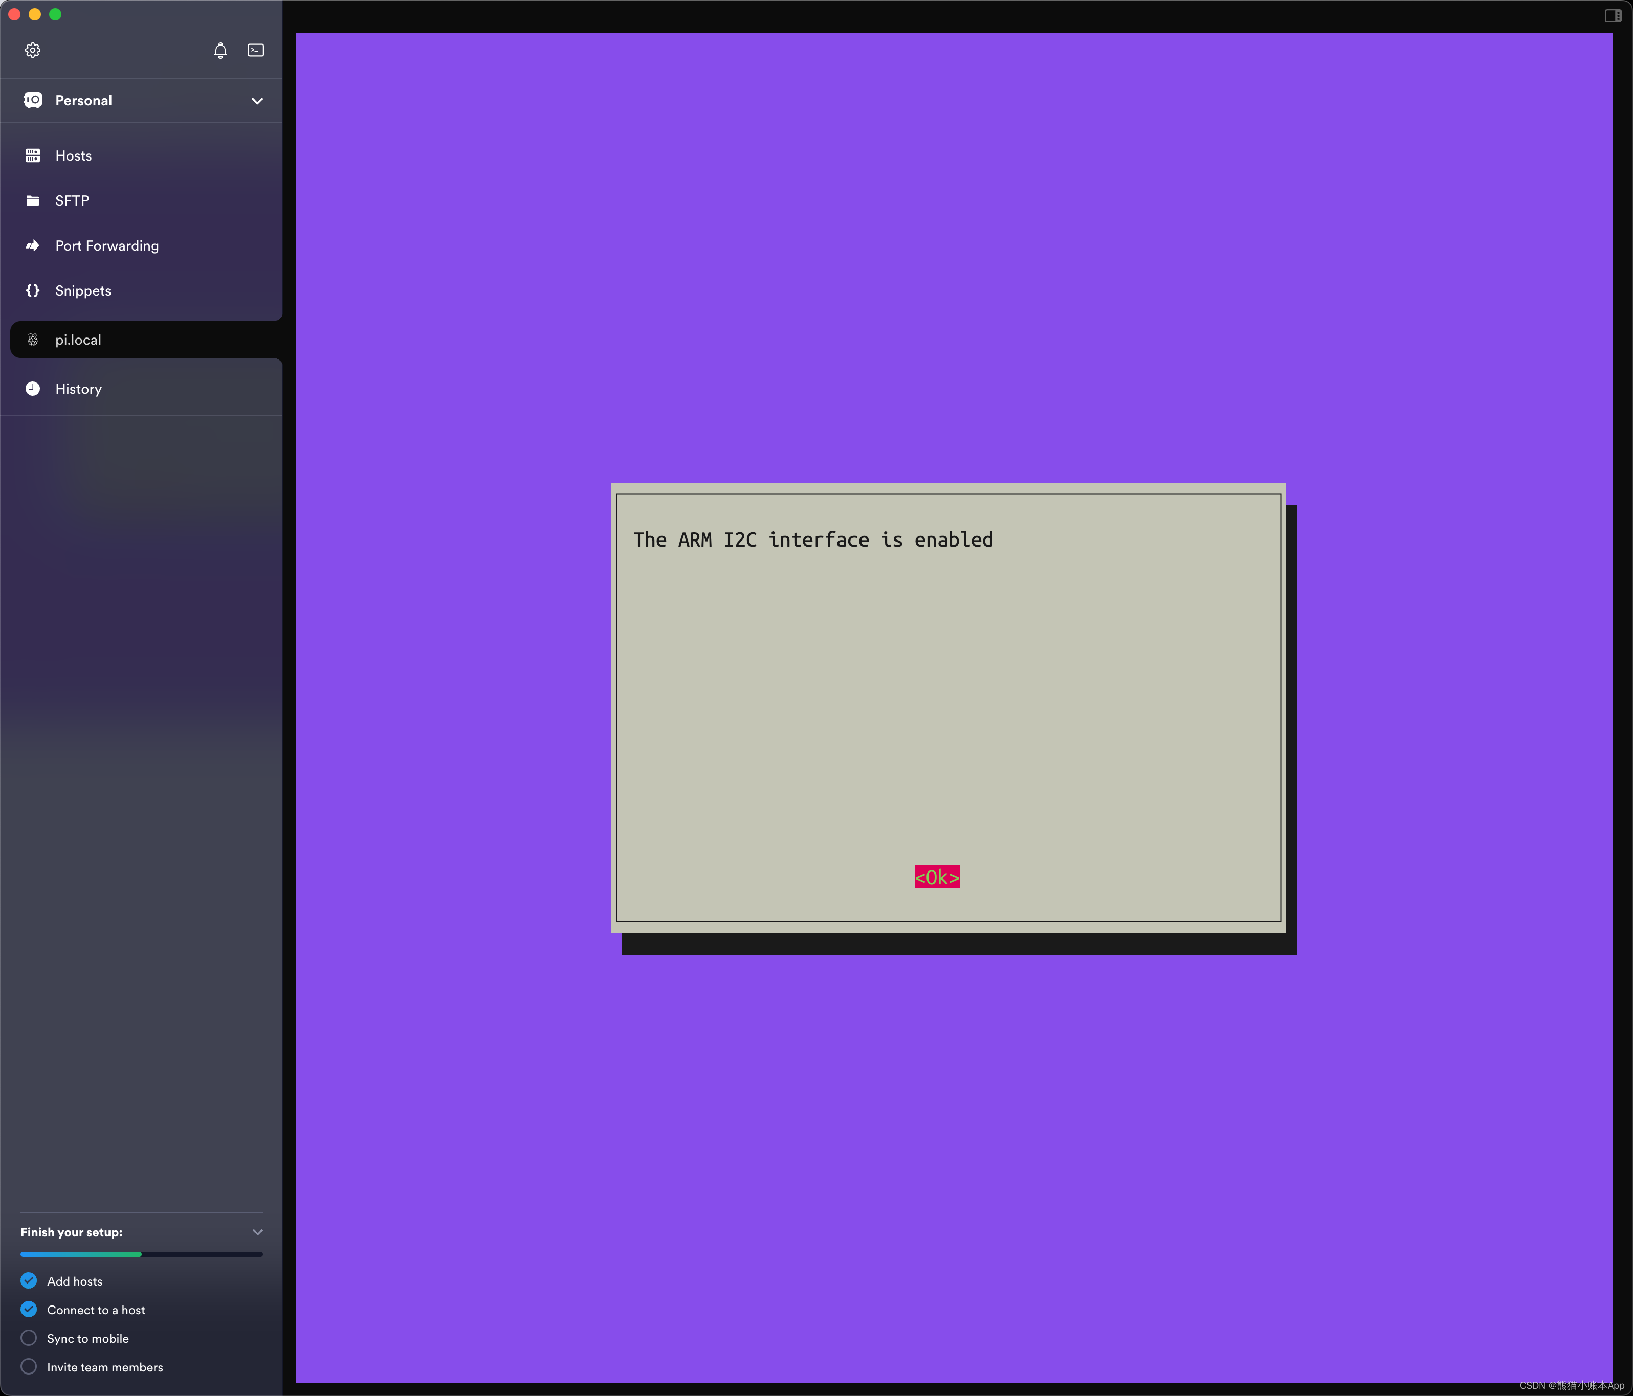
Task: Click the OK button to confirm I2C
Action: [939, 875]
